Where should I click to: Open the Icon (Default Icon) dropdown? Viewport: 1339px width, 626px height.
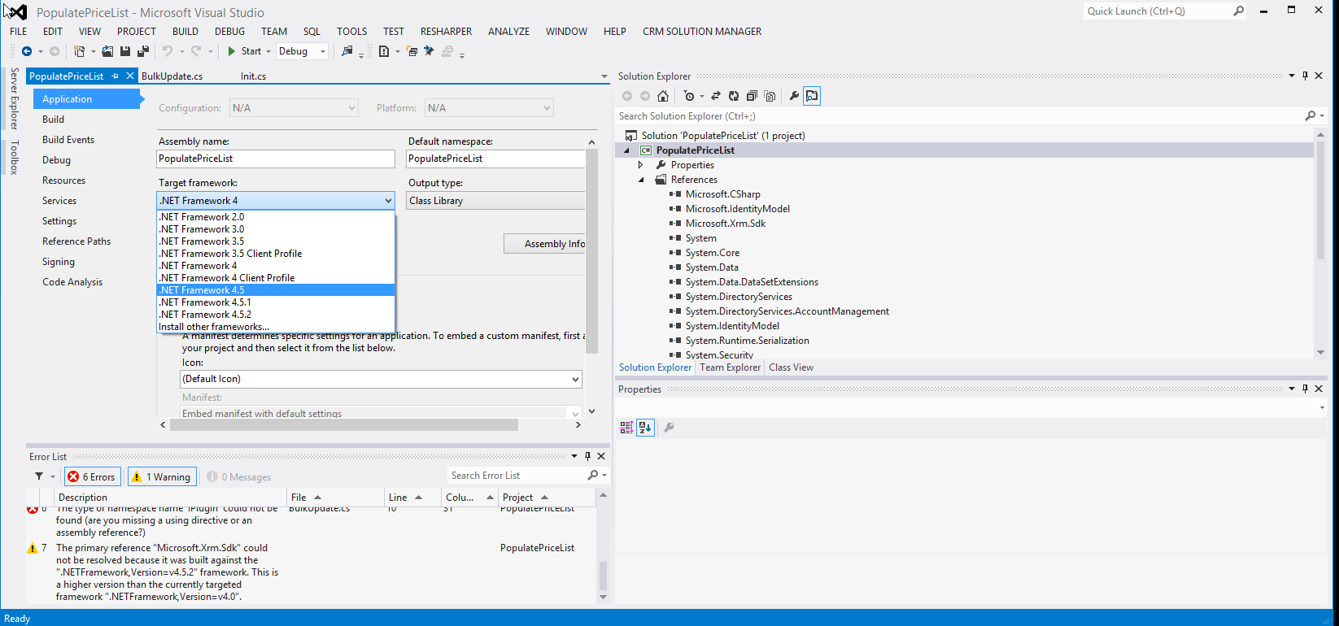[x=381, y=379]
